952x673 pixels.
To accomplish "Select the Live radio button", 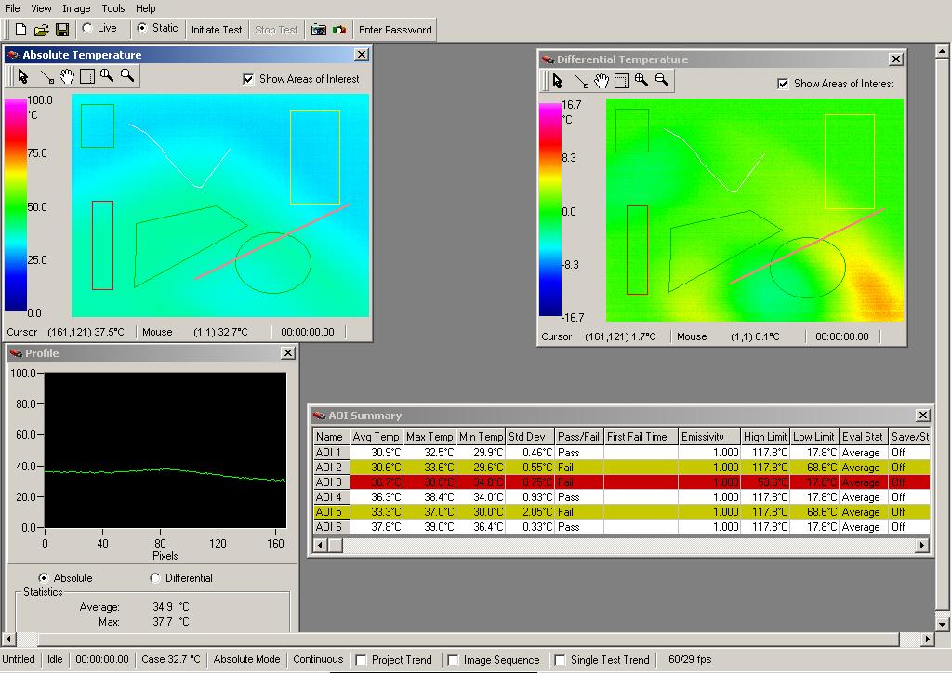I will pyautogui.click(x=88, y=28).
